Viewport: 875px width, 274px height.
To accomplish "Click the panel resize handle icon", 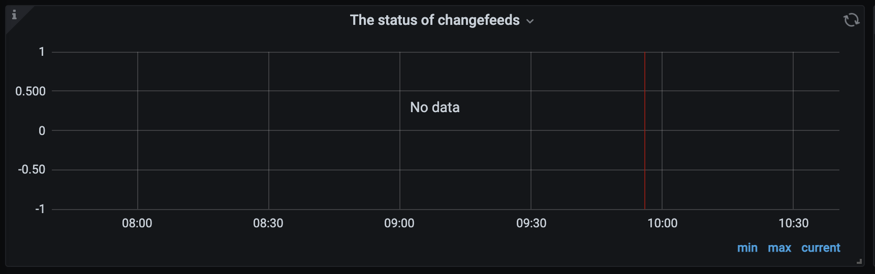I will [x=859, y=261].
